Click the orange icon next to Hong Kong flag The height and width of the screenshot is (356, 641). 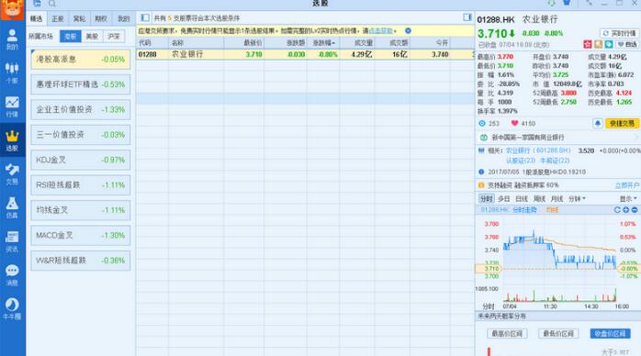[599, 44]
